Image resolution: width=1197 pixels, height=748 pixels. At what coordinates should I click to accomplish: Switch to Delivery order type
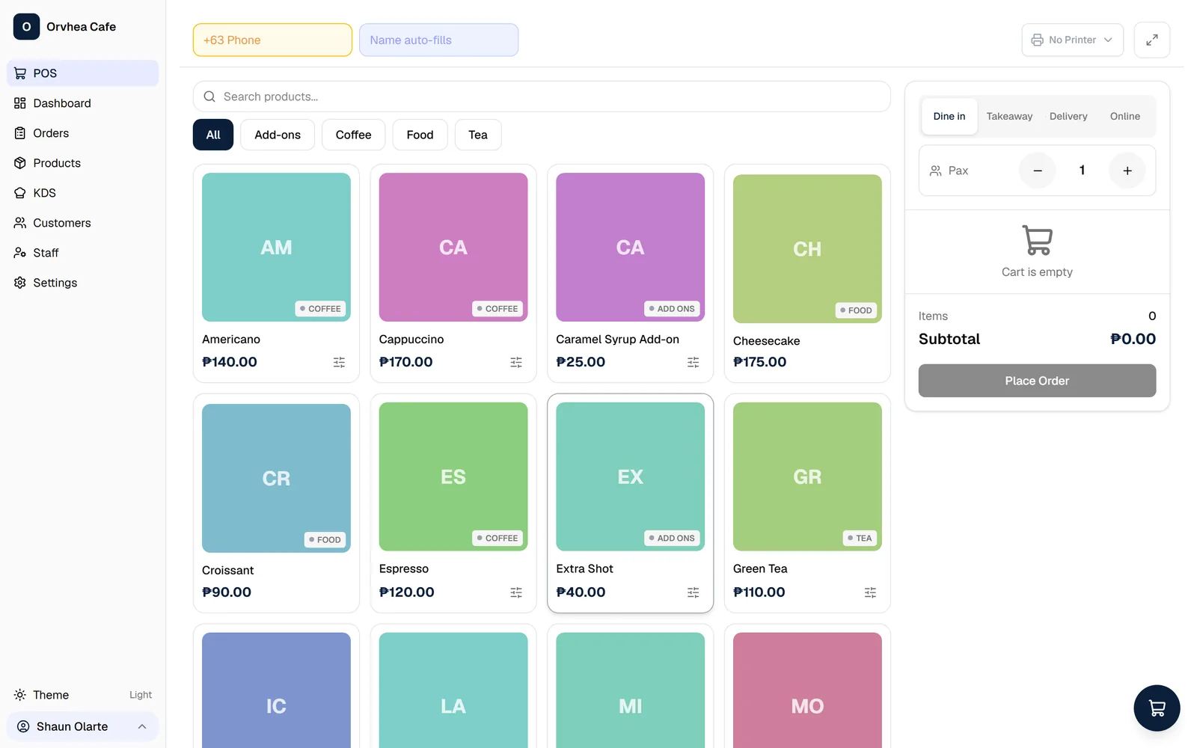coord(1068,117)
